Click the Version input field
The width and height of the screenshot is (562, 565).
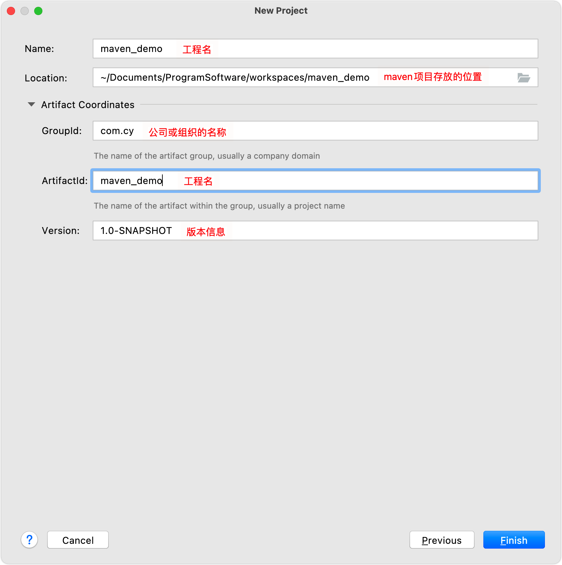point(315,231)
